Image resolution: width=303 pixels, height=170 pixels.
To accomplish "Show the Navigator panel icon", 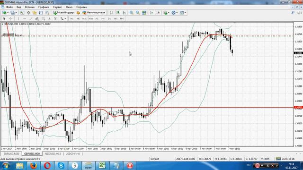I will [35, 13].
